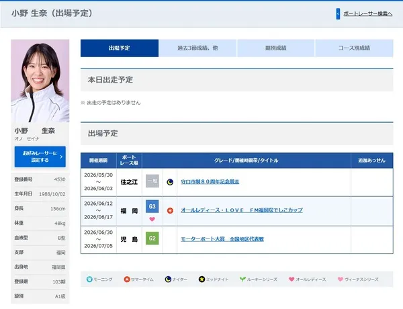Click the chevron on the favorite racer button
Viewport: 403px width, 309px height.
point(61,157)
